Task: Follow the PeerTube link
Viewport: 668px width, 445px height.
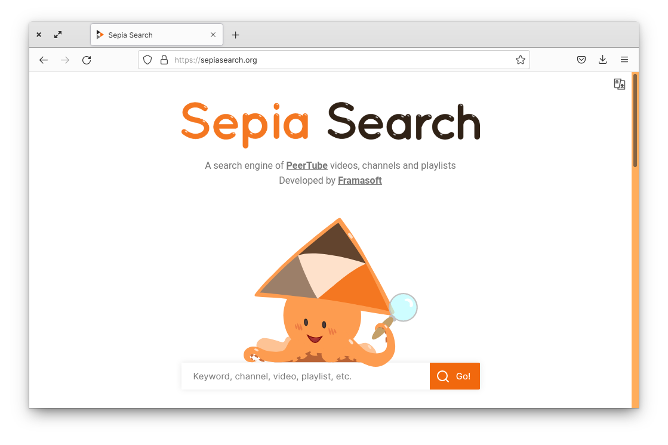Action: (307, 166)
